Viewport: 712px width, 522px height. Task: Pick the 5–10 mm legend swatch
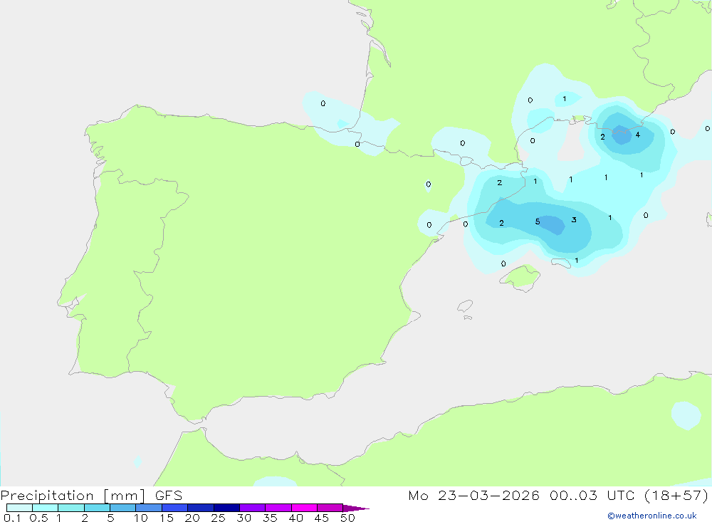[122, 508]
